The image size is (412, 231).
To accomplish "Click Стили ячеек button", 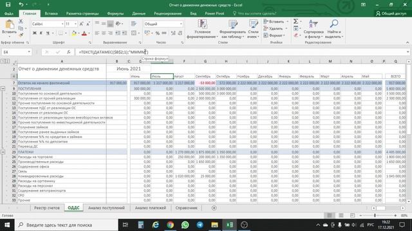I will (253, 29).
